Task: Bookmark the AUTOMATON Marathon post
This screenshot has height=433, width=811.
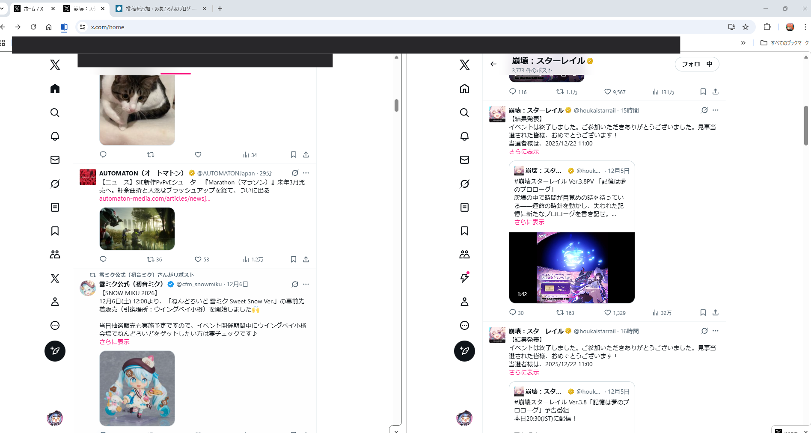Action: [x=294, y=259]
